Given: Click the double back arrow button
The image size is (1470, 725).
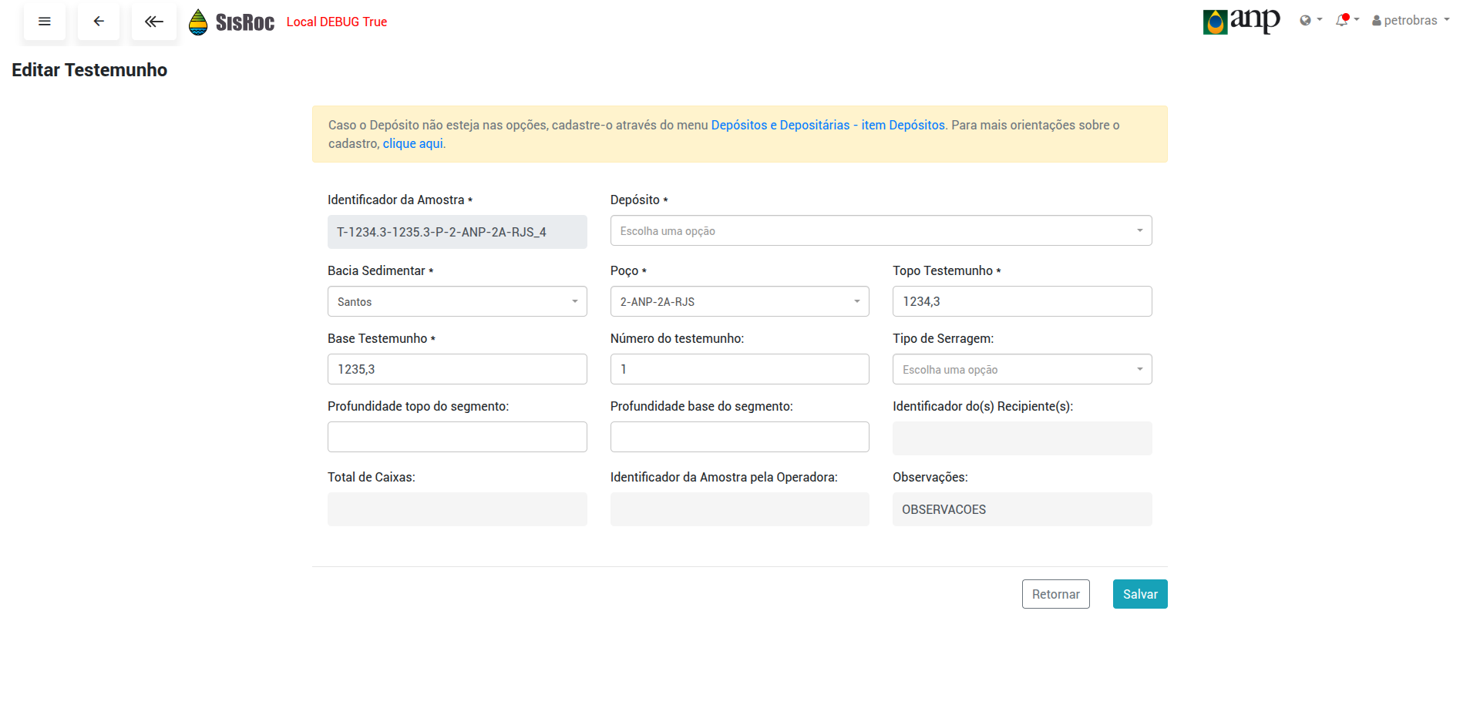Looking at the screenshot, I should click(154, 22).
